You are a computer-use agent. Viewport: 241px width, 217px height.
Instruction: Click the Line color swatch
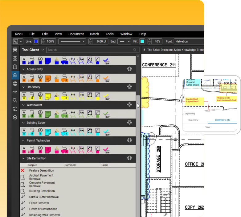pos(36,41)
